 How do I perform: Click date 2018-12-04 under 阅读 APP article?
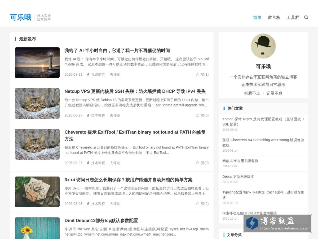(230, 166)
